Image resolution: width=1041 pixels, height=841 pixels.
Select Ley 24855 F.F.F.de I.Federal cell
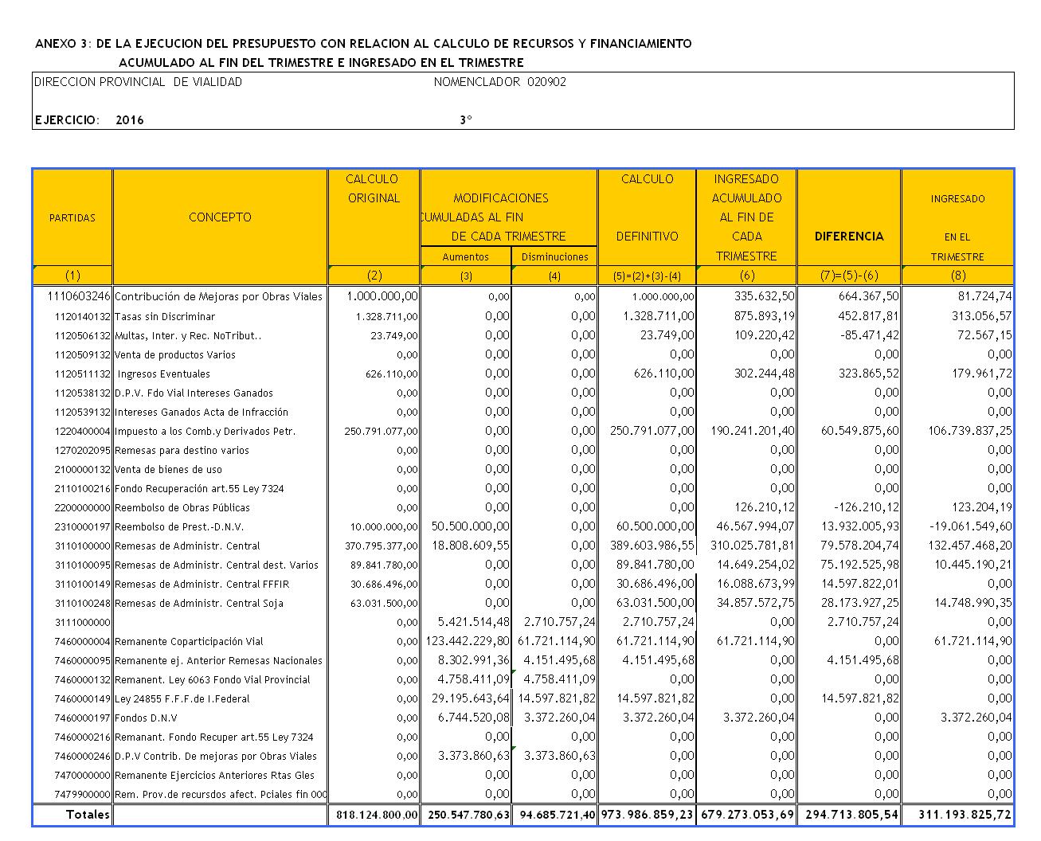coord(182,698)
